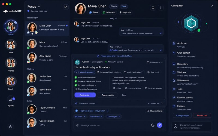Click the Repository icon
Viewport: 218px width, 136px height.
[x=174, y=64]
